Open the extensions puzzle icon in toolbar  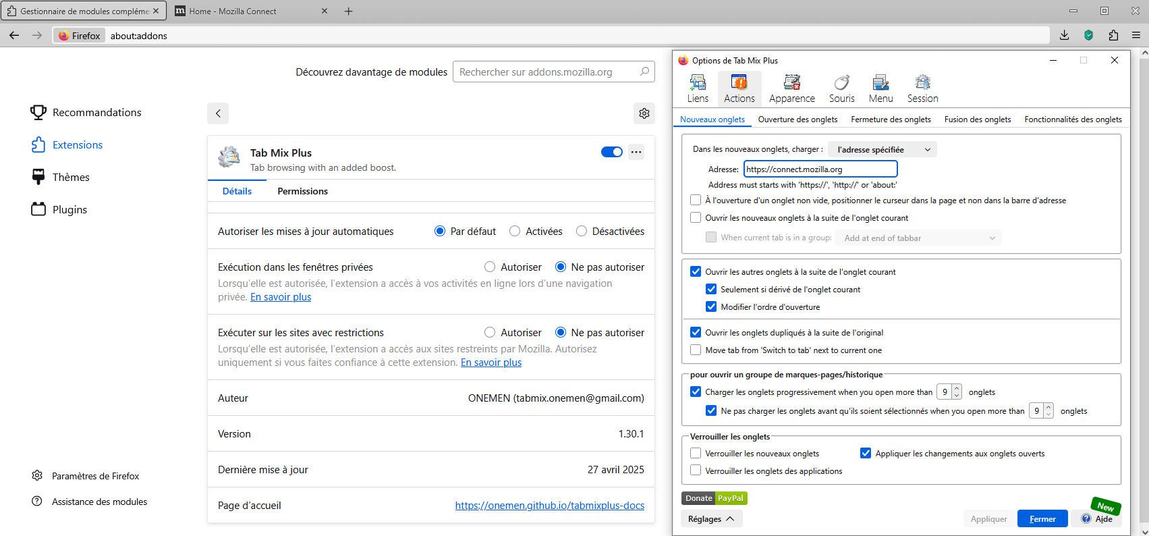pyautogui.click(x=1113, y=35)
